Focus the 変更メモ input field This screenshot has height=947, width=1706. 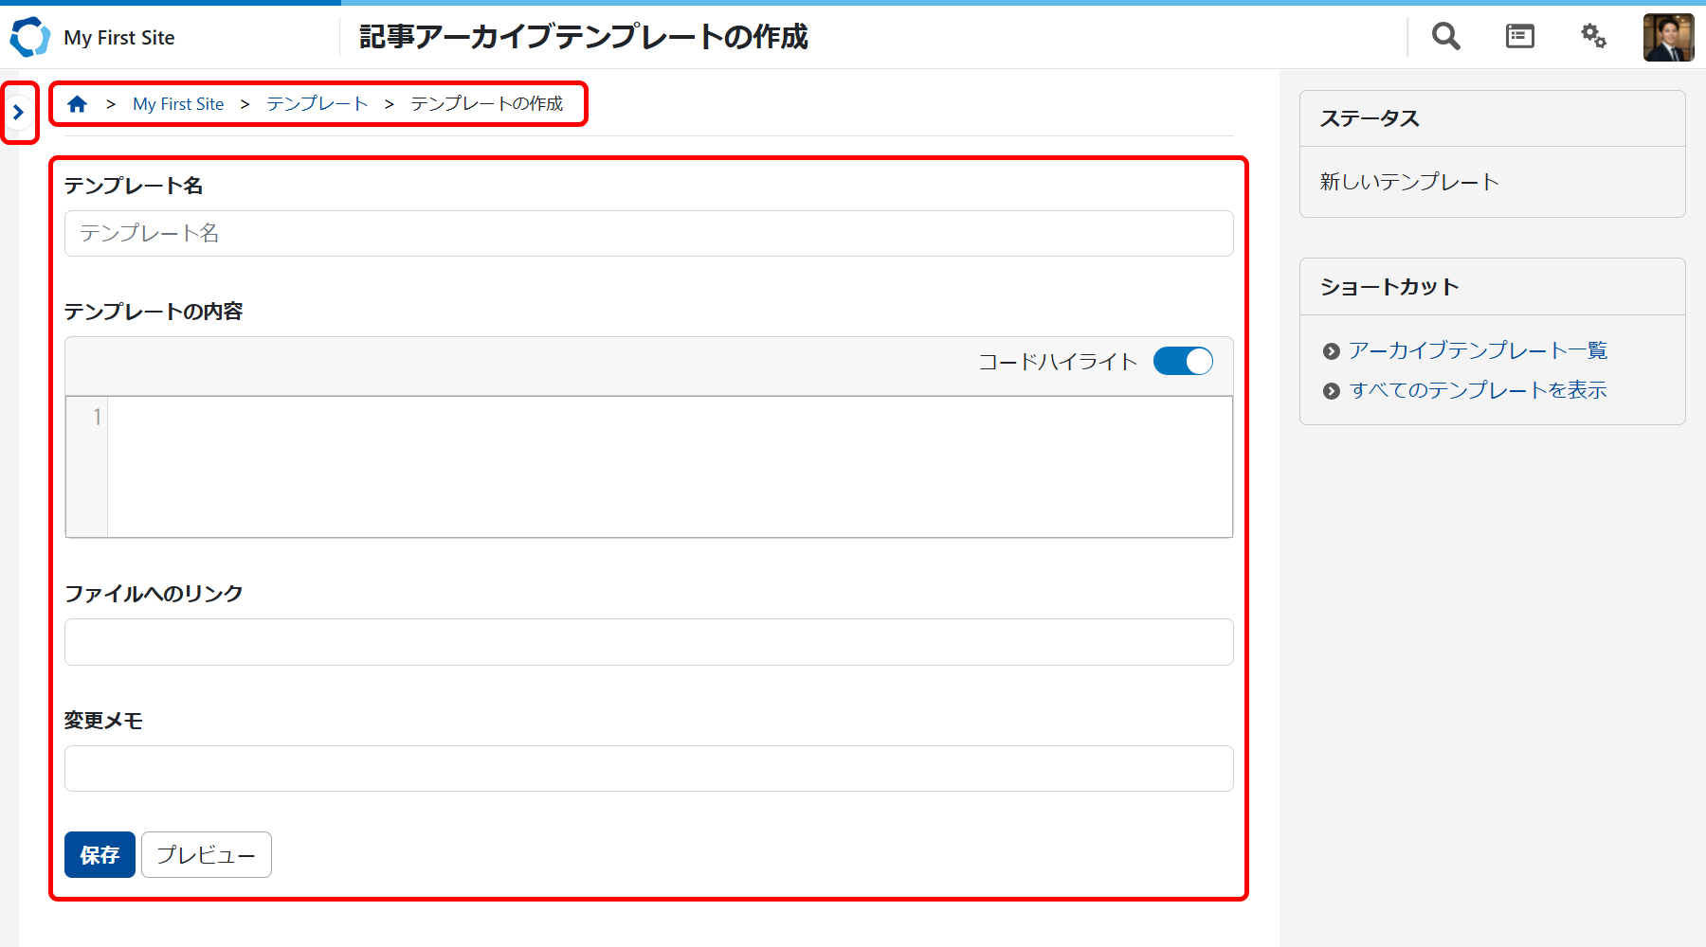[x=648, y=769]
